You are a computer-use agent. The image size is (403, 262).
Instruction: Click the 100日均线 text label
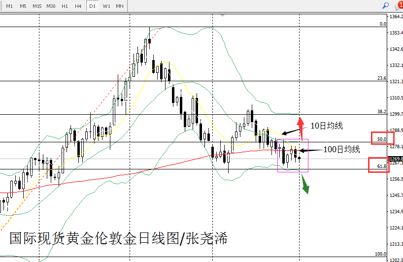341,149
